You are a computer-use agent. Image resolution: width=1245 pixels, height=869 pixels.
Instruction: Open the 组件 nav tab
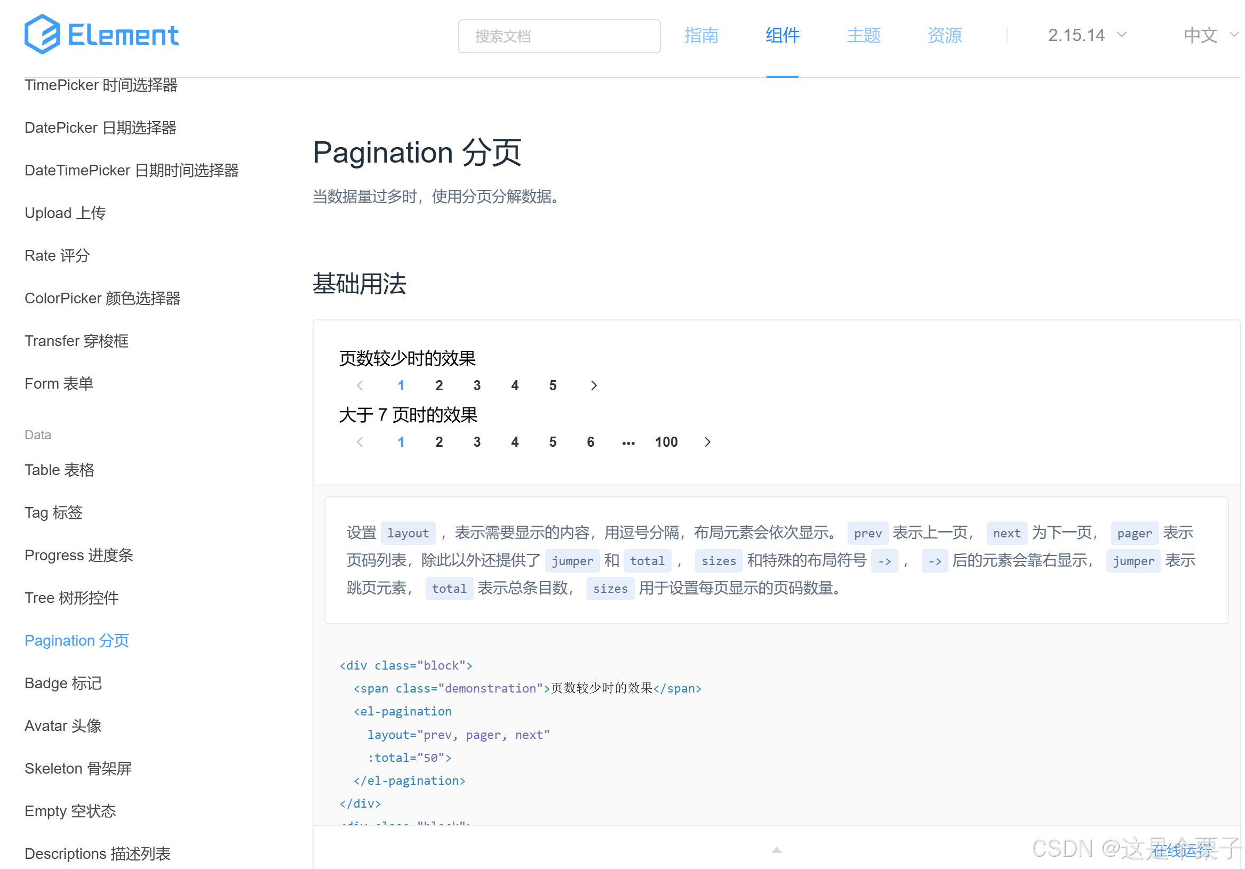pos(783,35)
